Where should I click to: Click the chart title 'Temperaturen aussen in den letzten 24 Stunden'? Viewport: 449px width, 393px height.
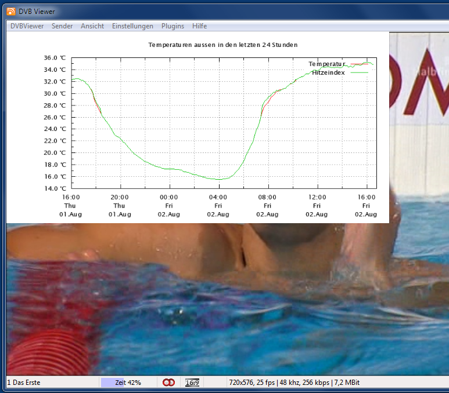pos(223,45)
